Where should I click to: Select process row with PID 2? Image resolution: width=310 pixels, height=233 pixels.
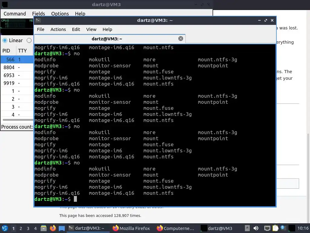pos(17,99)
